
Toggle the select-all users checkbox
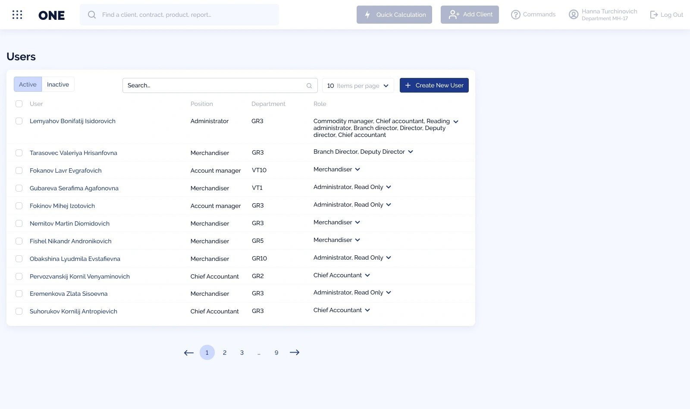pyautogui.click(x=19, y=104)
